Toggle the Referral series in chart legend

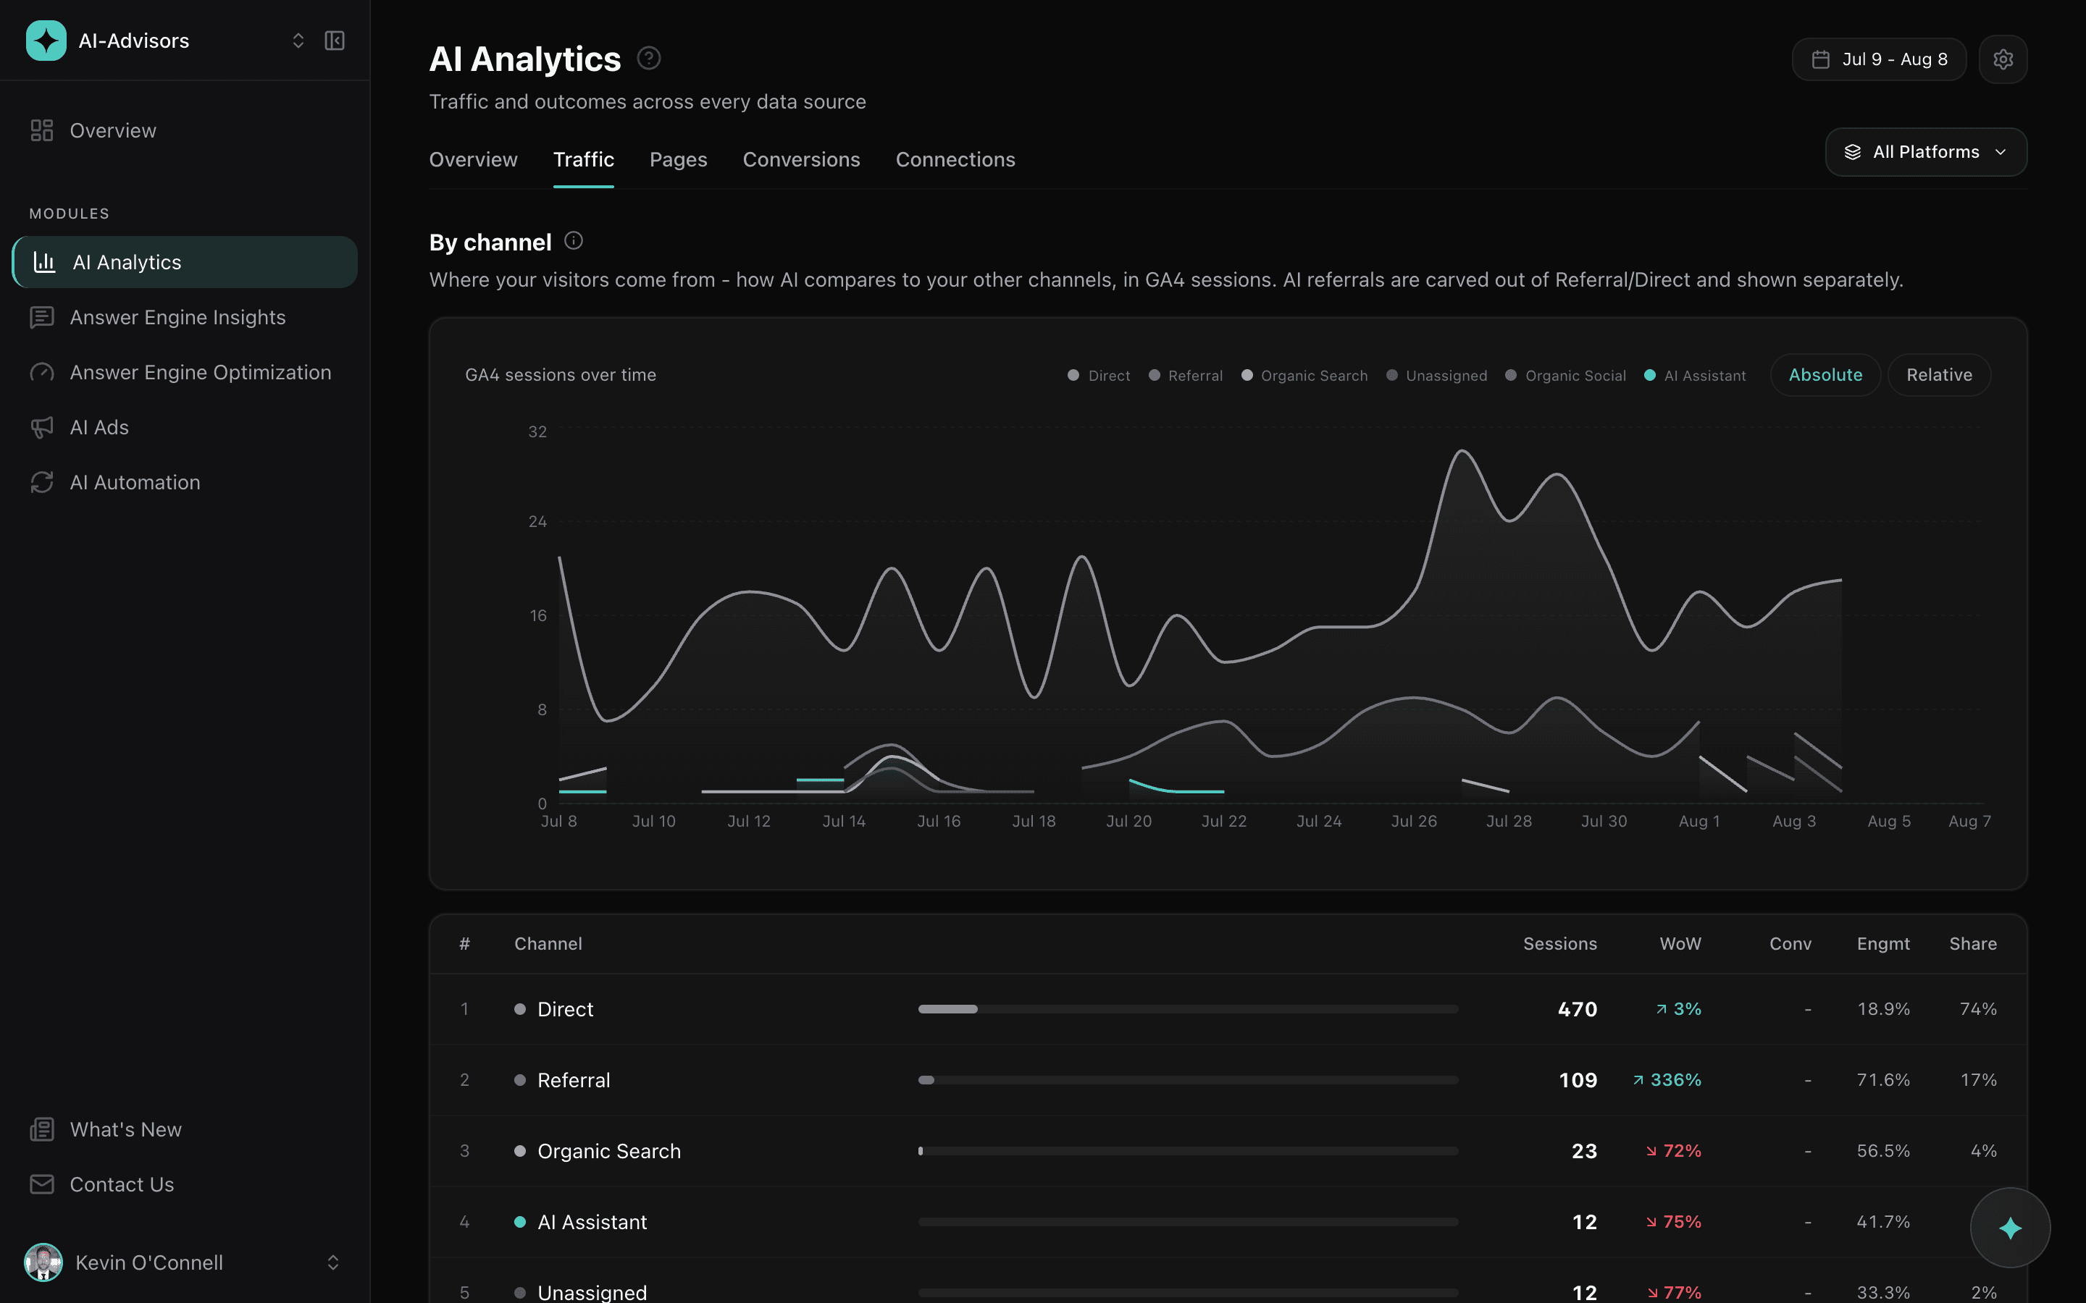click(x=1185, y=375)
